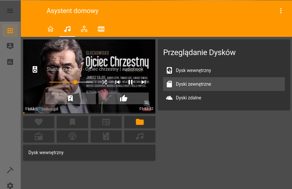Click the cloud icon beside Dyski zdalne
The height and width of the screenshot is (189, 292).
[169, 98]
